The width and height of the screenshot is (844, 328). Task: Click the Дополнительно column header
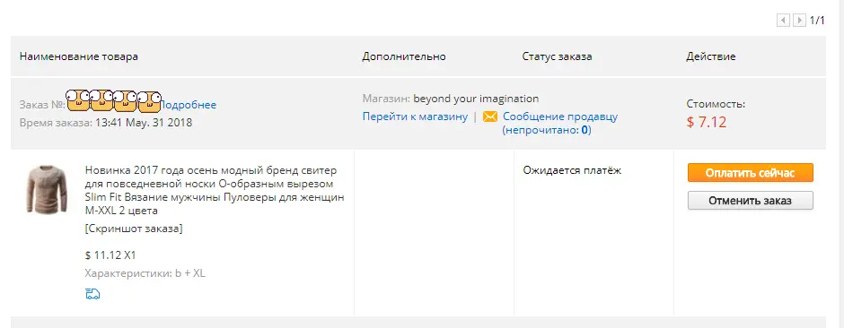(404, 56)
